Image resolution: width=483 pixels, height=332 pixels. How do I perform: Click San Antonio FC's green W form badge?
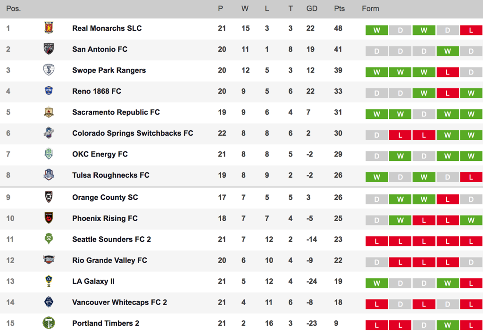(x=447, y=51)
